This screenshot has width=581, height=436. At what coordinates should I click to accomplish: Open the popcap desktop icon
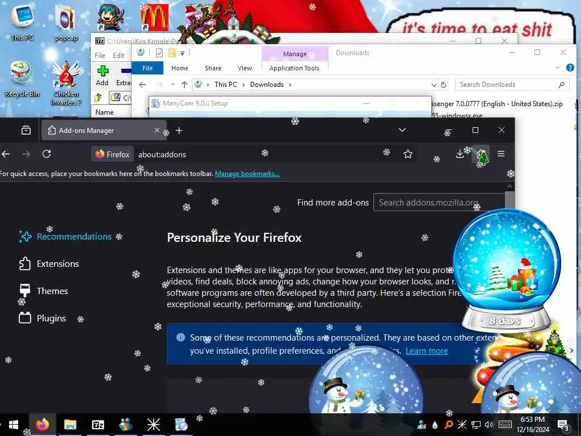pos(66,23)
